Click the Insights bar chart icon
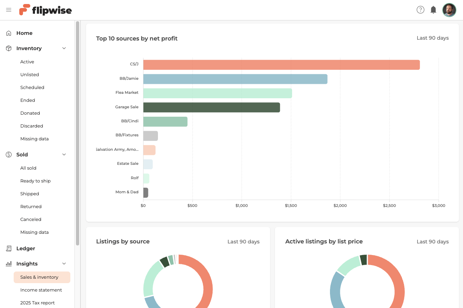The height and width of the screenshot is (308, 463). tap(8, 263)
